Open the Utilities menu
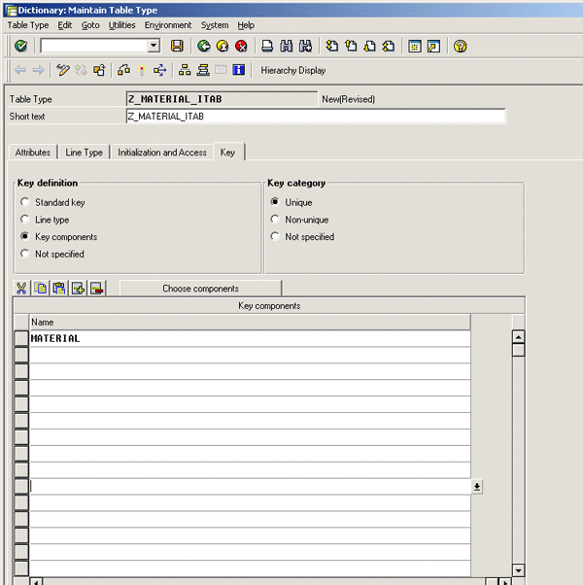 click(x=122, y=24)
